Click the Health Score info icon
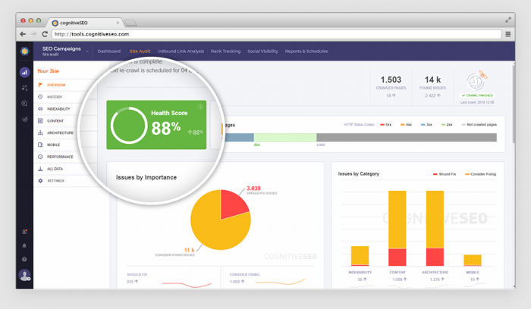The image size is (531, 309). pos(200,107)
